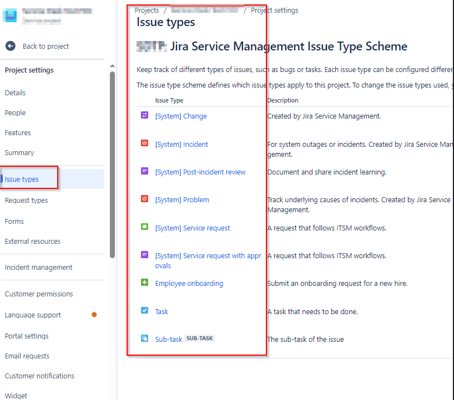
Task: Click the Sub-task issue type icon
Action: (144, 338)
